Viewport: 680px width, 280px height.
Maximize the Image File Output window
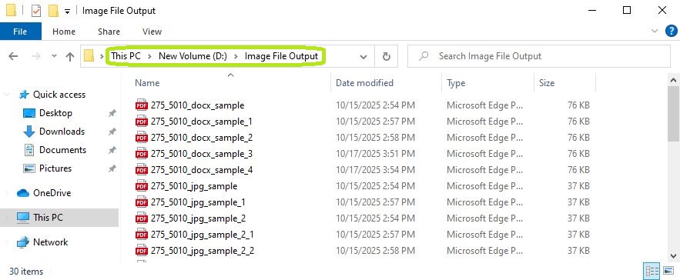[x=627, y=11]
